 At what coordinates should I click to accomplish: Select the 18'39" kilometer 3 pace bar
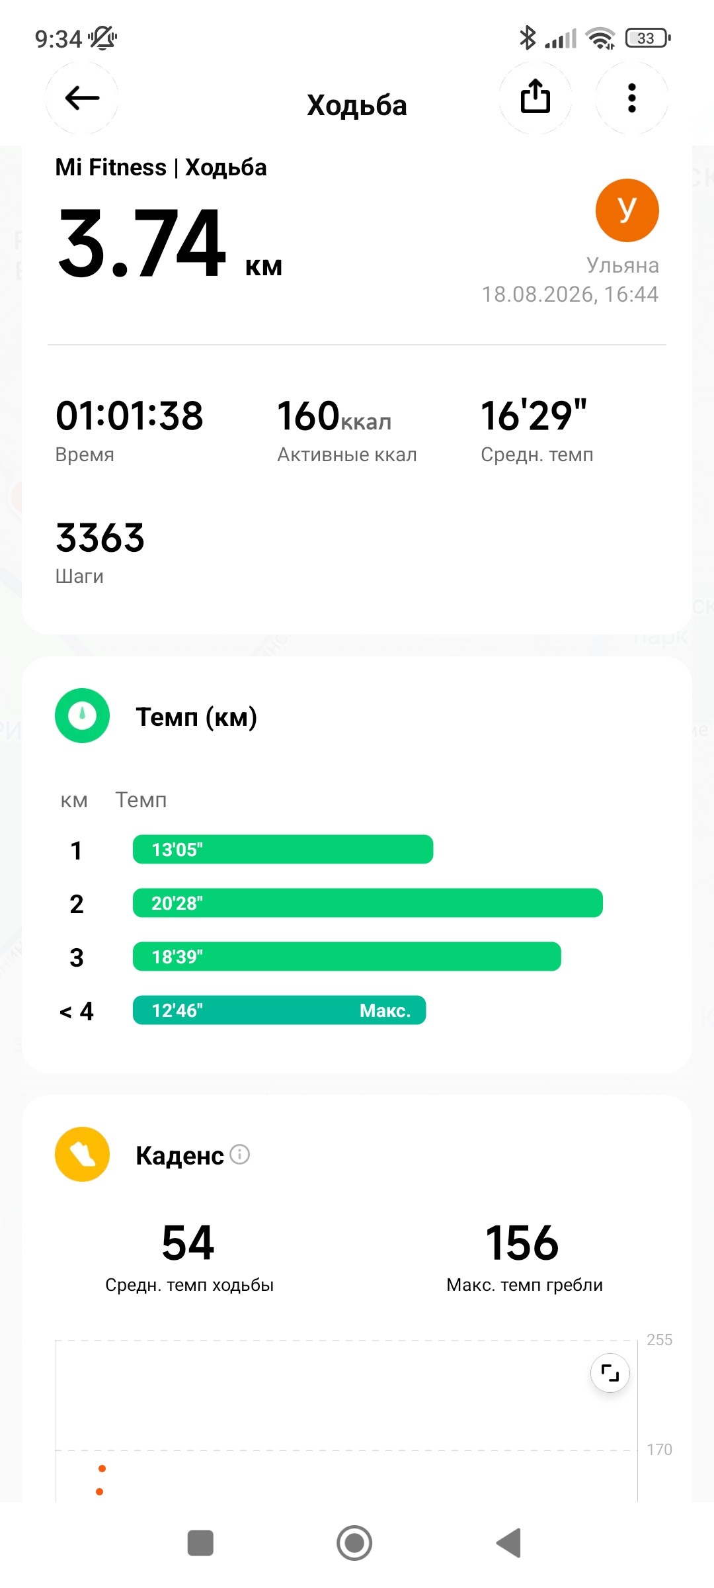[x=347, y=956]
